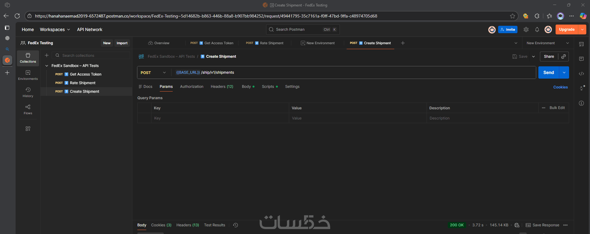Switch to the Authorization tab
The width and height of the screenshot is (590, 234).
pos(192,87)
